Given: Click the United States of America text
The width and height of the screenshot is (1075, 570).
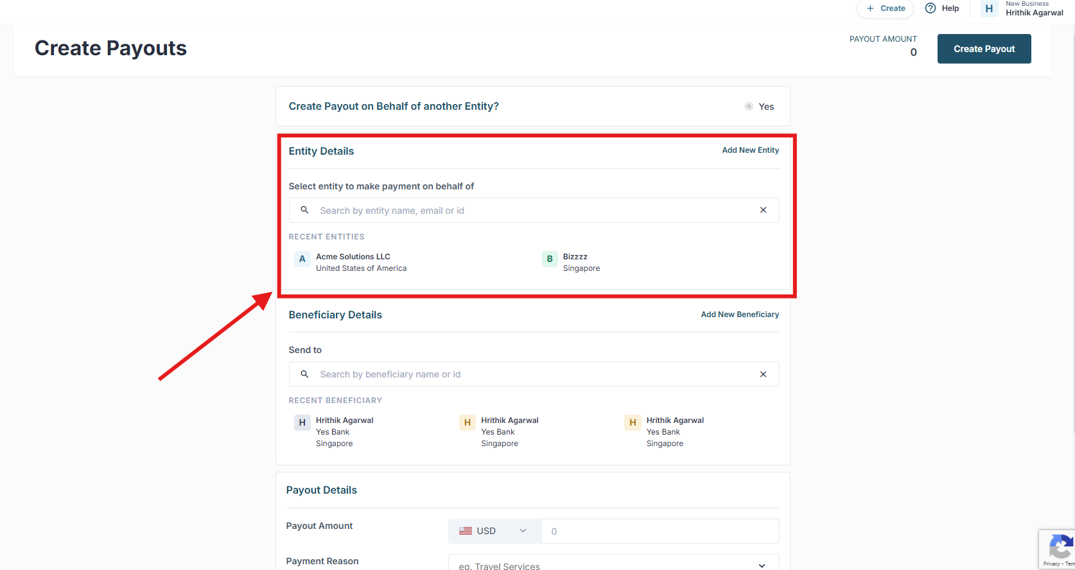Looking at the screenshot, I should click(x=361, y=268).
